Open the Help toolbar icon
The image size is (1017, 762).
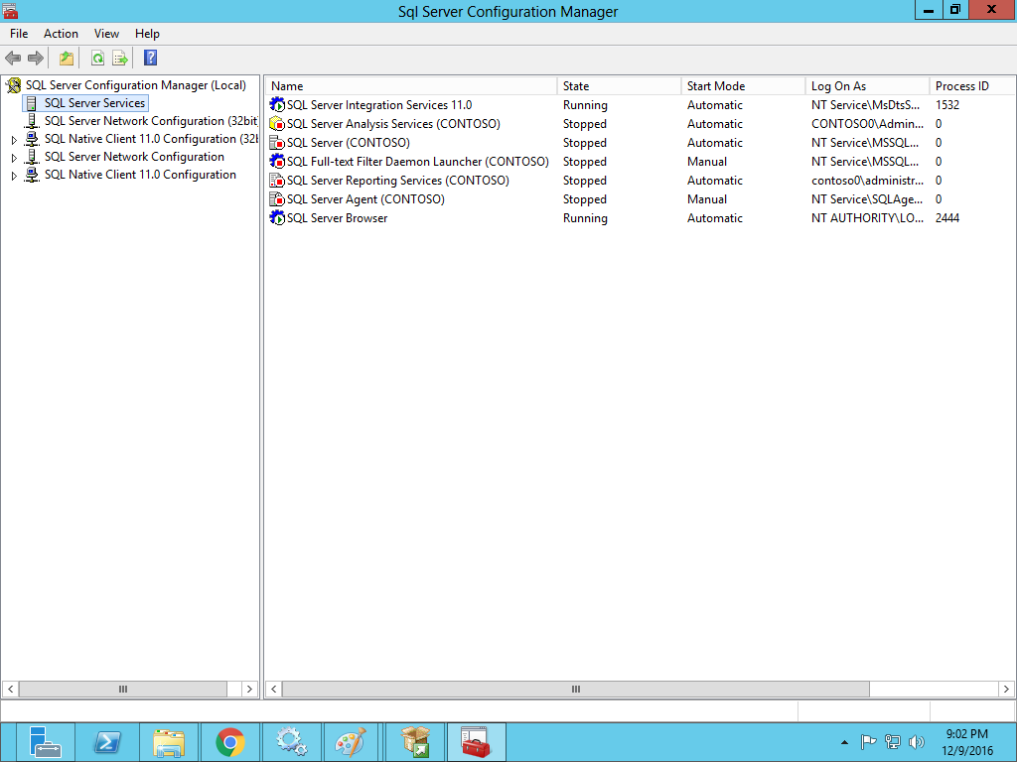tap(151, 59)
